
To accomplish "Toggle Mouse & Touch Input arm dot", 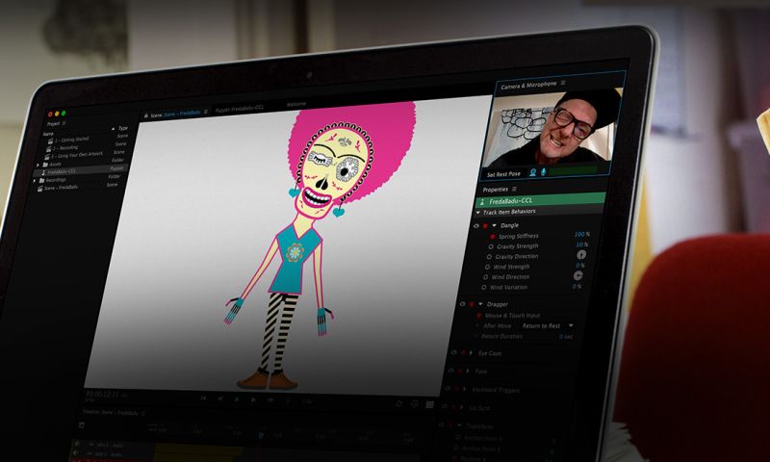I will click(x=479, y=316).
